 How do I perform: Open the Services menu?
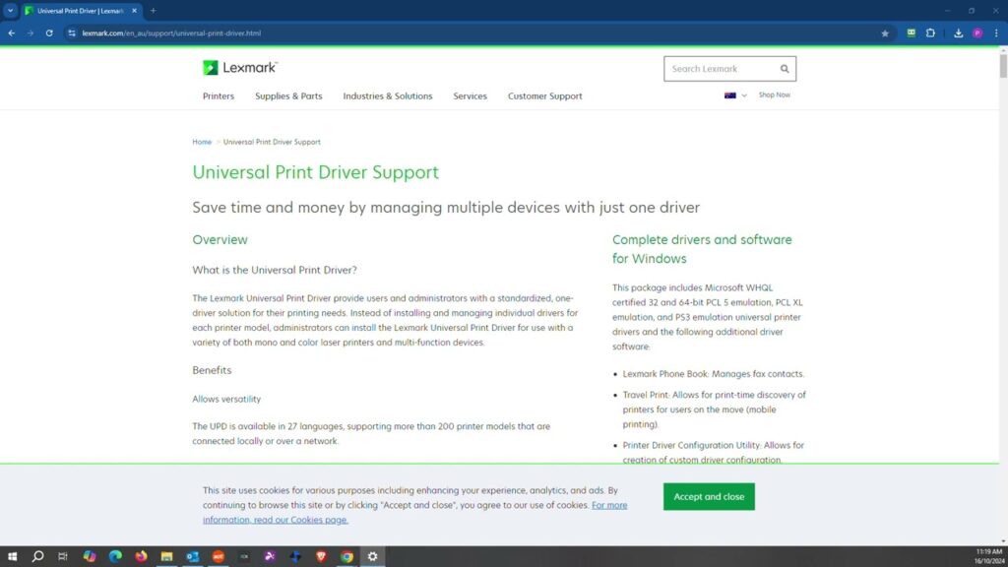tap(470, 96)
